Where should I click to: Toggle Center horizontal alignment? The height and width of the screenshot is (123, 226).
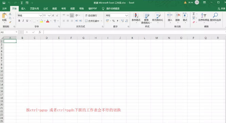68,21
